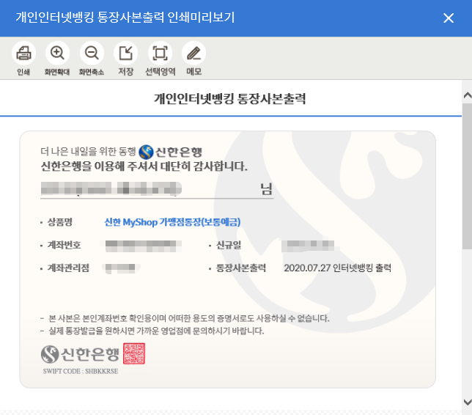Viewport: 472px width, 415px height.
Task: Click the 신규일 label
Action: click(229, 245)
